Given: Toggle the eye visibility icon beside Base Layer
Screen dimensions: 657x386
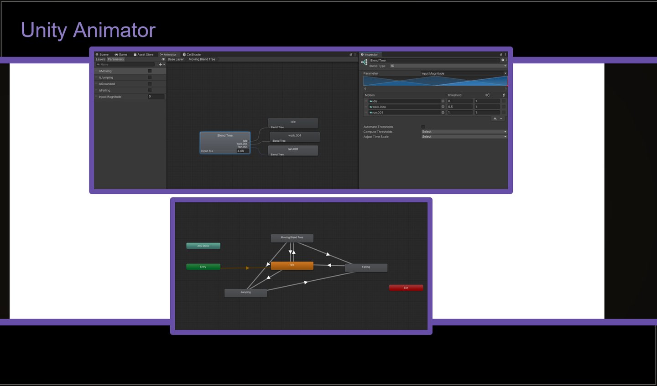Looking at the screenshot, I should tap(163, 59).
